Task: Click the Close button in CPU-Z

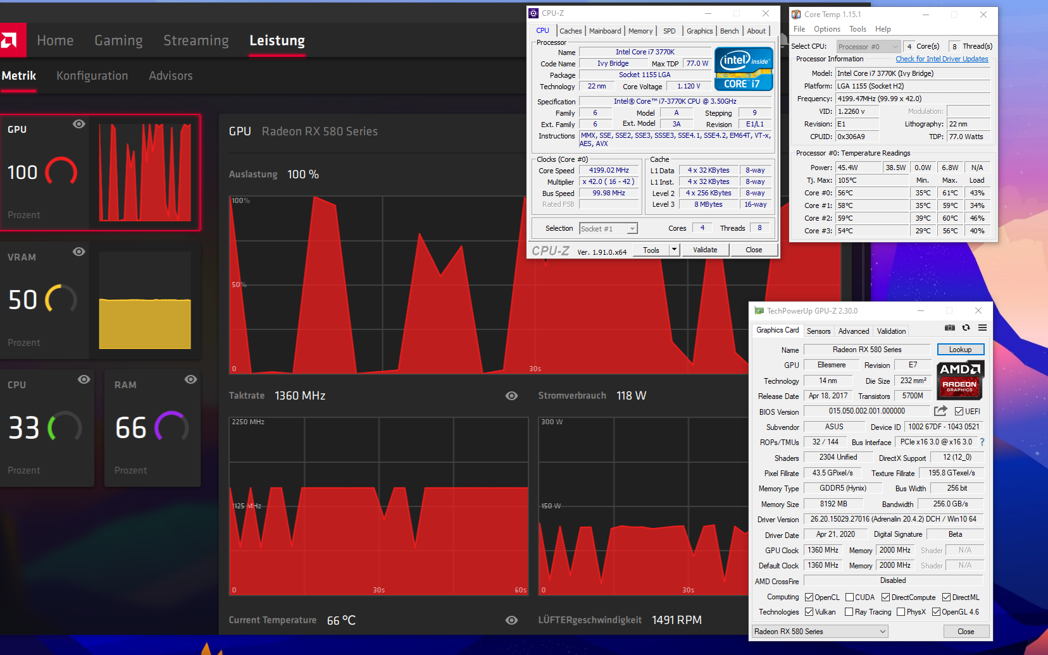Action: (x=754, y=250)
